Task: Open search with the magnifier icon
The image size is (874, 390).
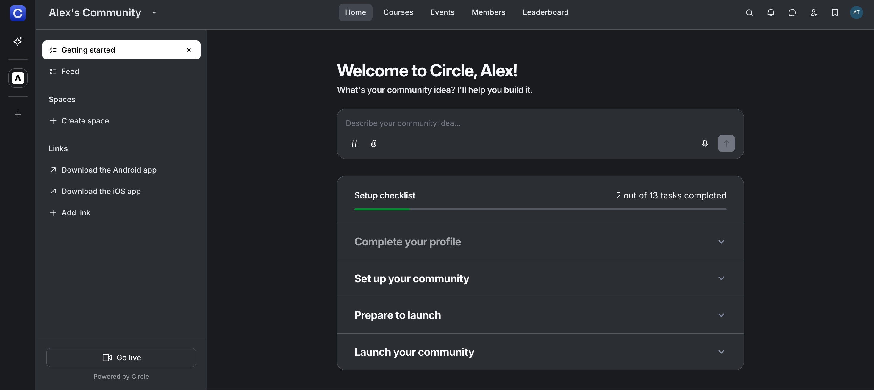Action: point(749,12)
